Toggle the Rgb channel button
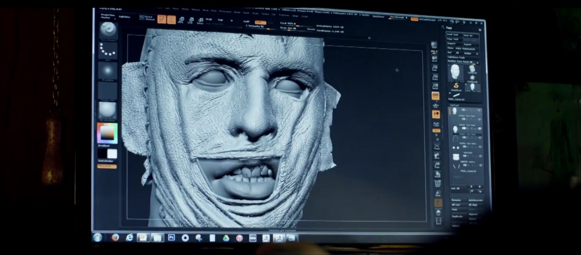Viewport: 581px width, 255px height. [221, 20]
